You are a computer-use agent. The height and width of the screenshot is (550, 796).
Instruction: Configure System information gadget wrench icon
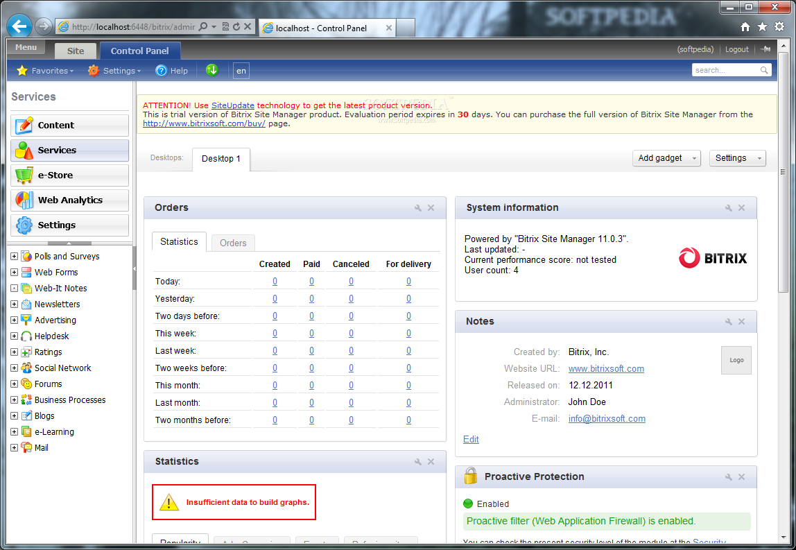coord(729,207)
